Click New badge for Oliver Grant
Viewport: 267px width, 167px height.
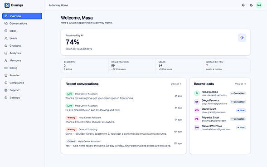pyautogui.click(x=241, y=110)
